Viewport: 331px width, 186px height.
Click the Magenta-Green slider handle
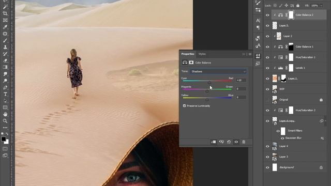207,91
